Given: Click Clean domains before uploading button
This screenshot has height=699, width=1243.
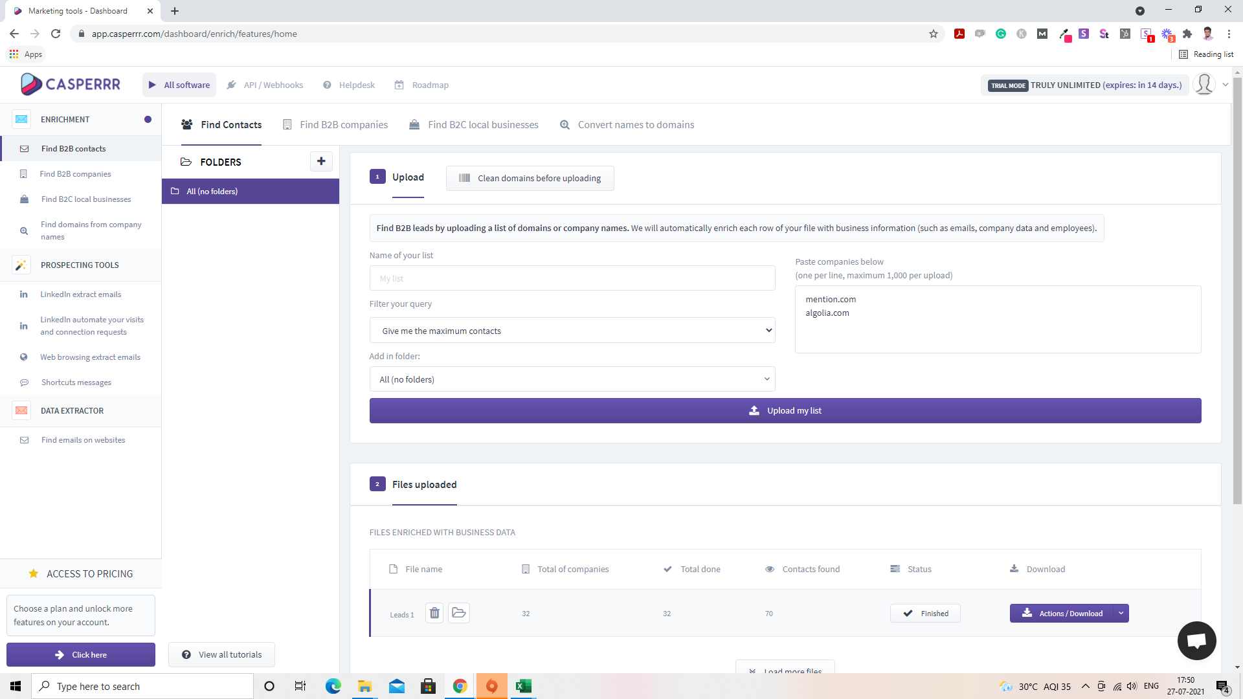Looking at the screenshot, I should click(x=530, y=178).
